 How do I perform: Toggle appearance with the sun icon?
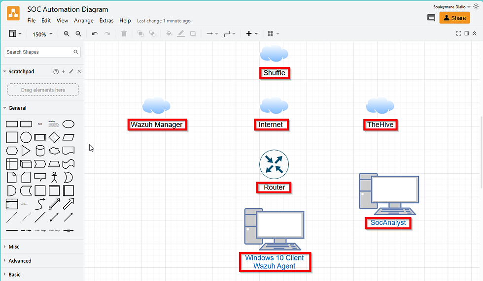pyautogui.click(x=476, y=6)
